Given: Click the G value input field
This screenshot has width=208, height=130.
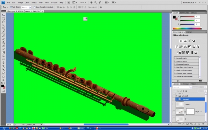Looking at the screenshot, I should [198, 20].
